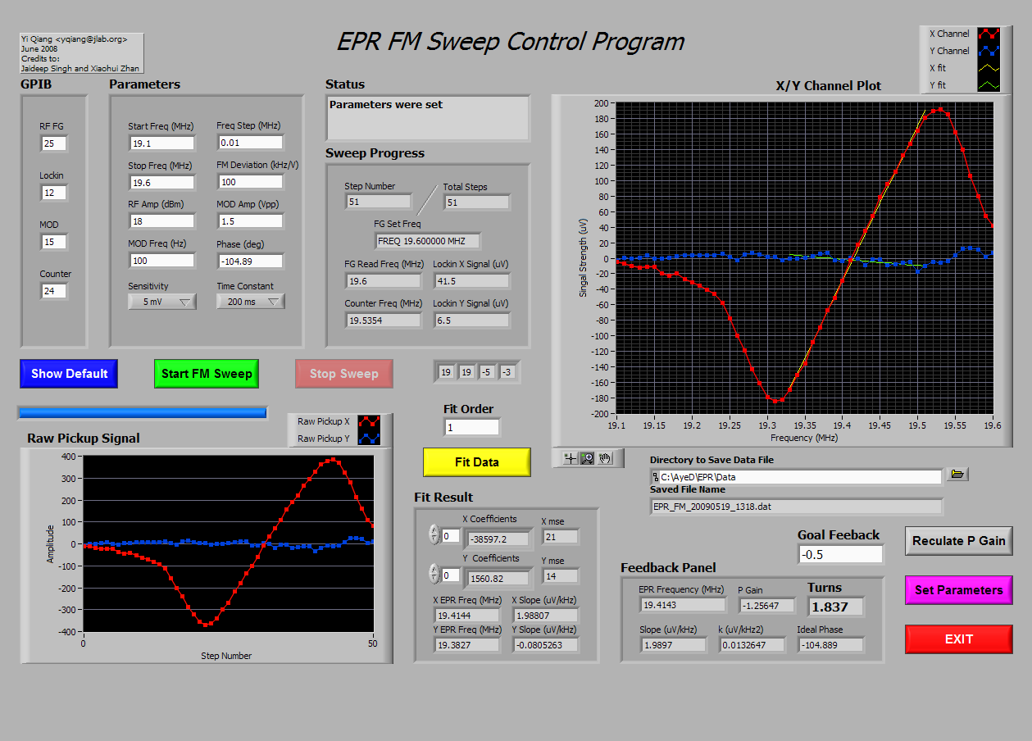Click the Stop Sweep button
Viewport: 1032px width, 741px height.
click(x=344, y=374)
